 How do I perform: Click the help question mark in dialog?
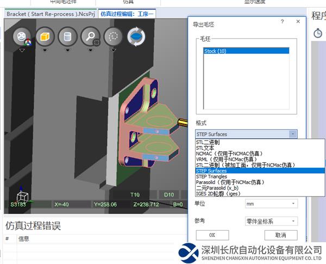(282, 21)
